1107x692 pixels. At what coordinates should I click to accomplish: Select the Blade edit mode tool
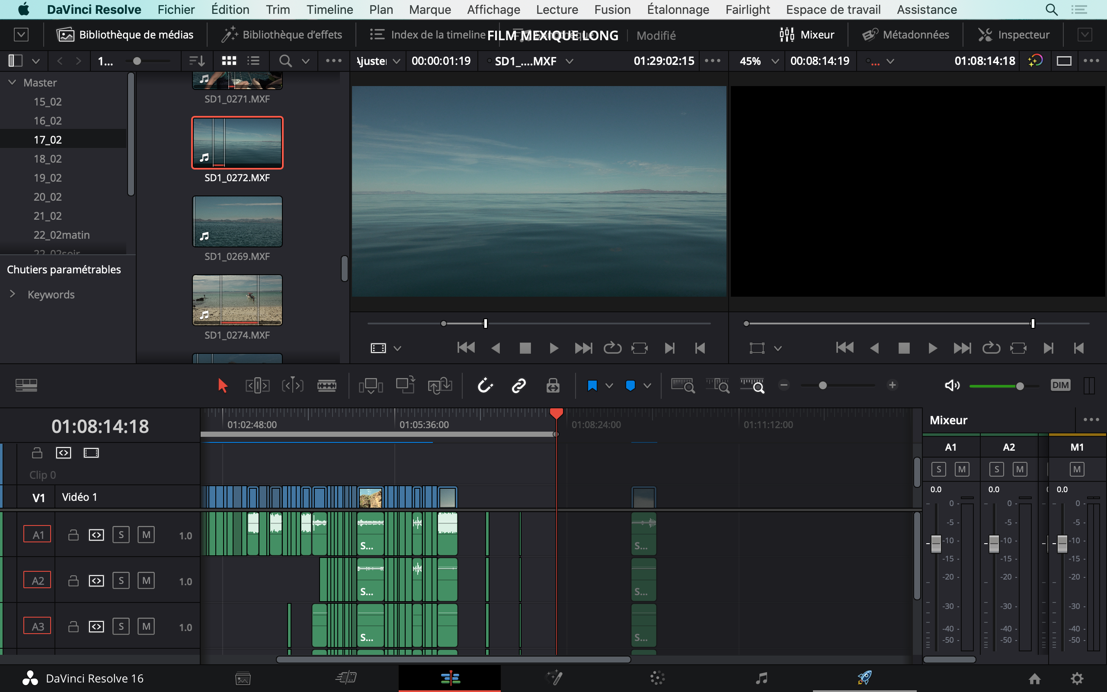click(326, 385)
